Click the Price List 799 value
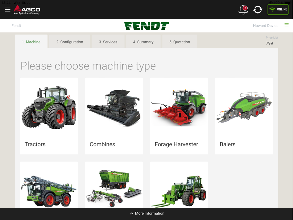Screen dimensions: 293x220 coord(270,43)
